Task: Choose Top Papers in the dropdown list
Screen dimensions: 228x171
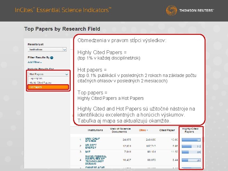Action: (x=36, y=79)
